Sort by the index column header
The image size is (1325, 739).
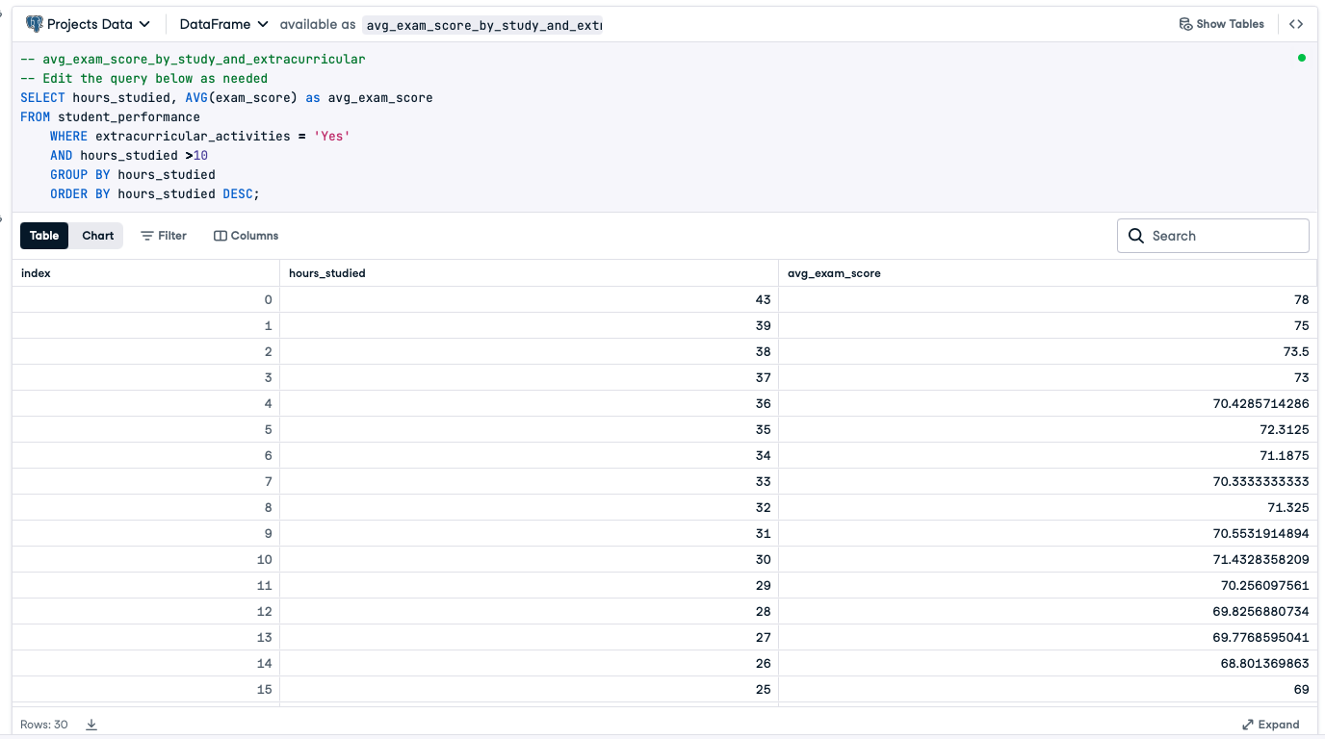tap(145, 273)
